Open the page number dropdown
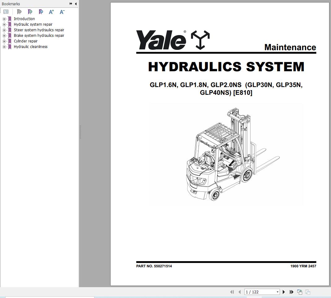This screenshot has height=298, width=331. coord(277,292)
